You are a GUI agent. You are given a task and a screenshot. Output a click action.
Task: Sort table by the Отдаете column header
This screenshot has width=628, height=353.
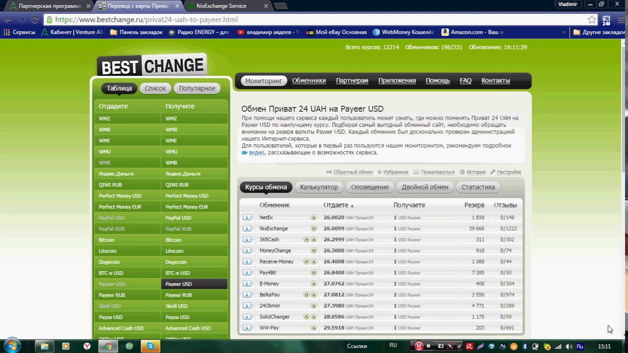[336, 205]
